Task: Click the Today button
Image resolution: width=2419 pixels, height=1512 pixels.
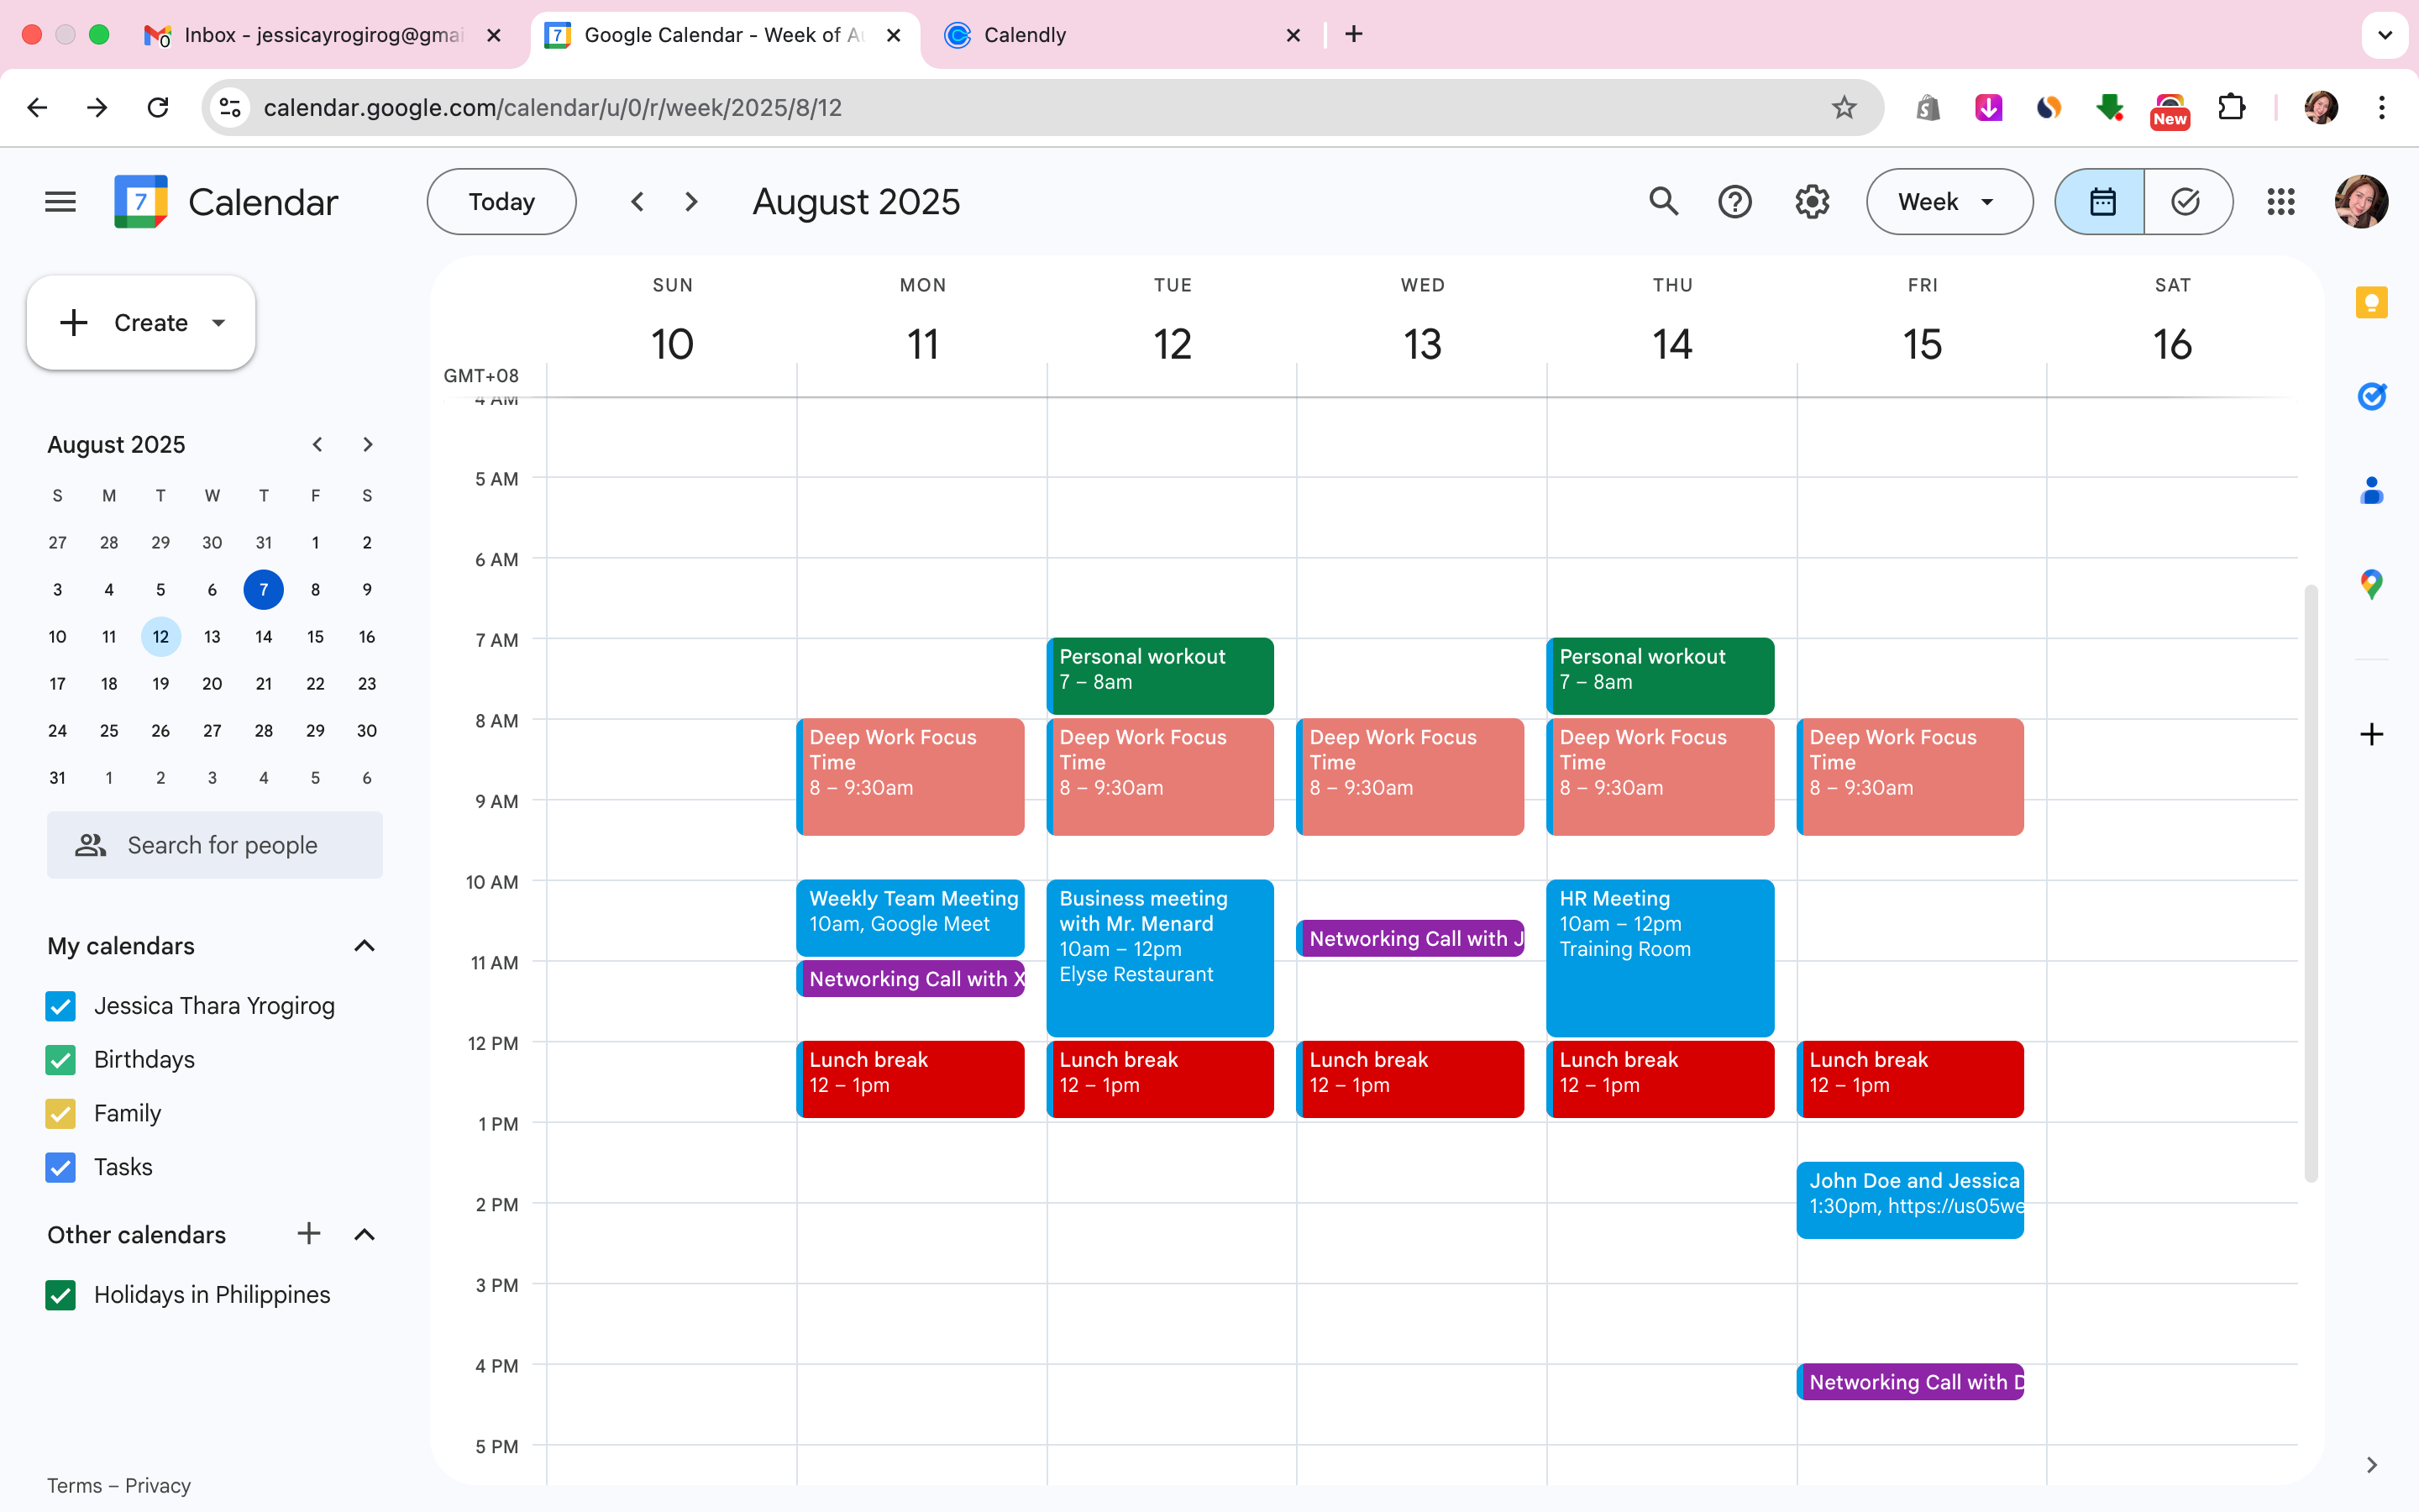Action: 501,202
